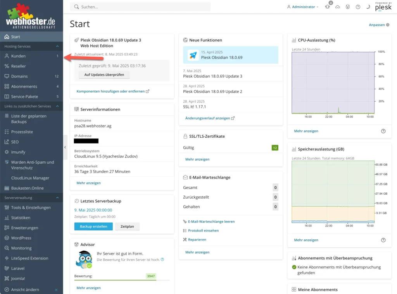Open the Administrator account dropdown
Screen dimensions: 397x294
tap(302, 7)
